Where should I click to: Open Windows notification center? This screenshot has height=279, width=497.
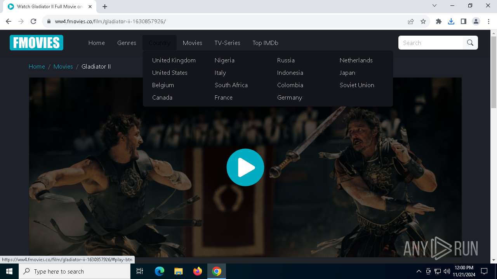(484, 271)
